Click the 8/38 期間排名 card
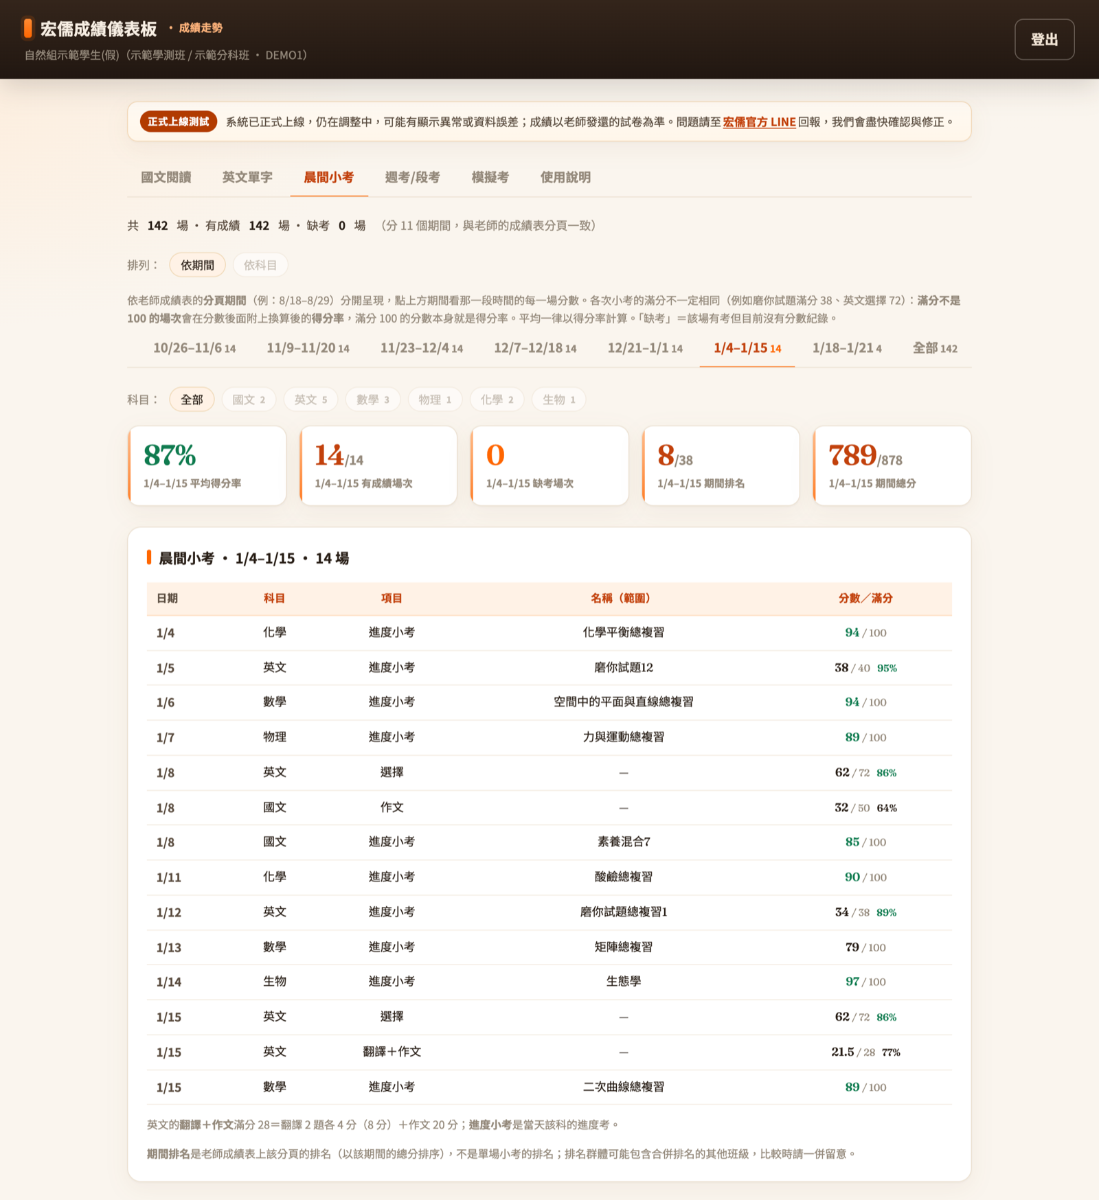The image size is (1099, 1200). 721,465
